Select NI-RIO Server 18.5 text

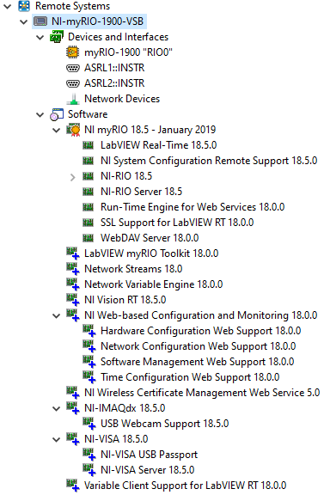[x=141, y=192]
